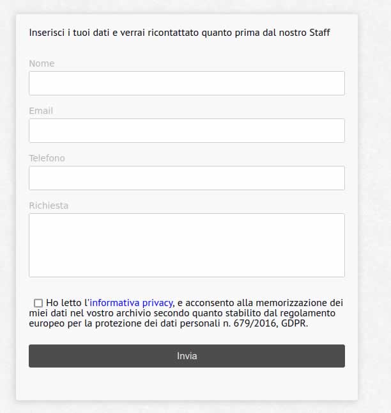Select the Telefono input field
The height and width of the screenshot is (413, 391).
pyautogui.click(x=187, y=178)
